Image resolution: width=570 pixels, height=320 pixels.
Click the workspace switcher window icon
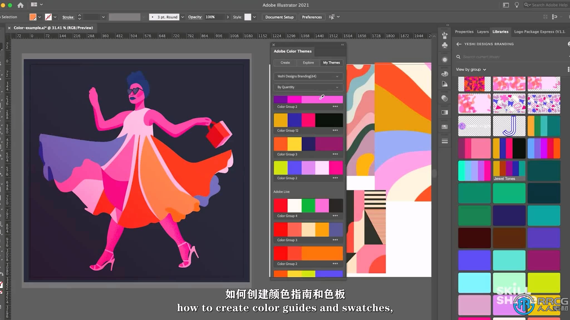(x=506, y=5)
